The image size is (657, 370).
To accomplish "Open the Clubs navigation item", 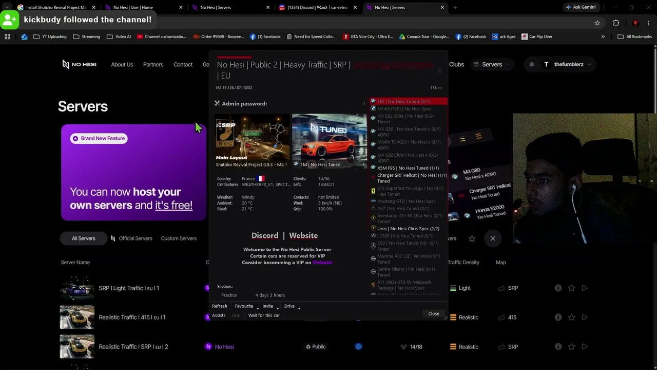I will [456, 65].
